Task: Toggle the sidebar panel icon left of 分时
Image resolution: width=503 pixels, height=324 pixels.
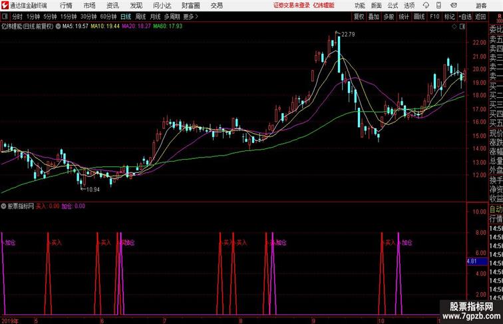Action: (5, 17)
